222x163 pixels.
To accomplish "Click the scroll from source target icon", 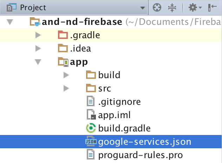I will pyautogui.click(x=157, y=7).
